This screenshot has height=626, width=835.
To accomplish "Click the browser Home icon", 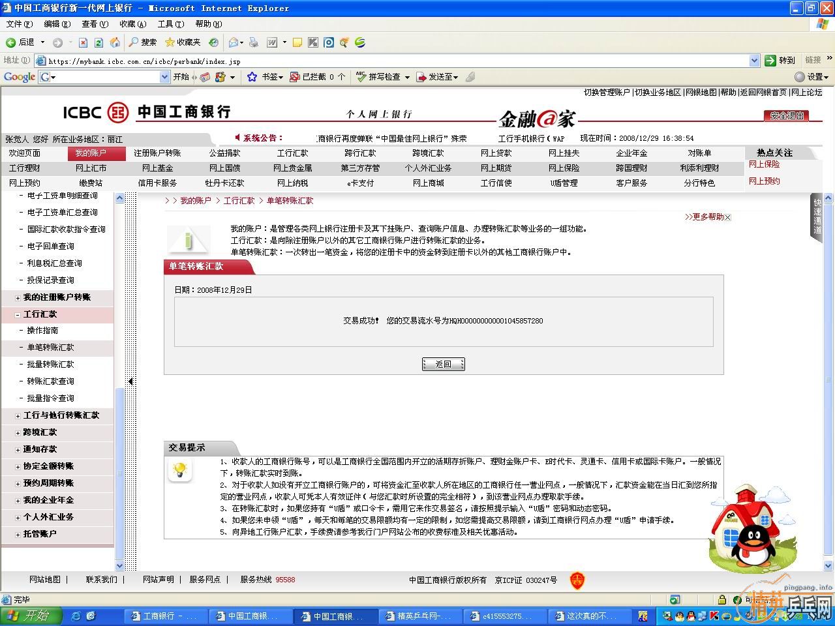I will coord(115,42).
